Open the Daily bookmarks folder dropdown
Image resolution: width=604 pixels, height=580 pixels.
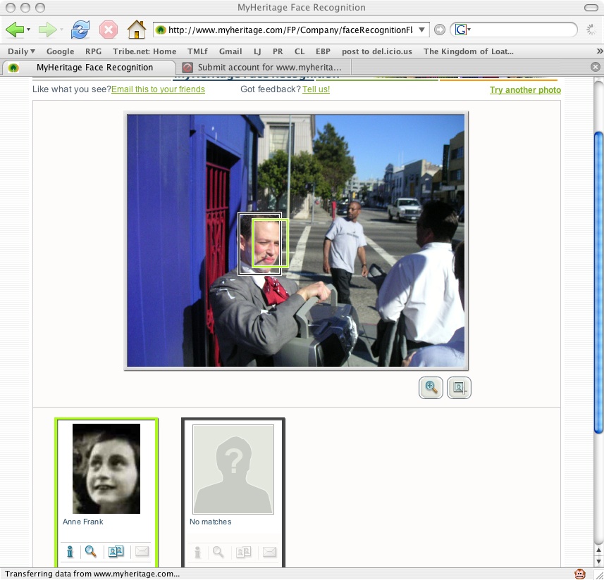21,51
